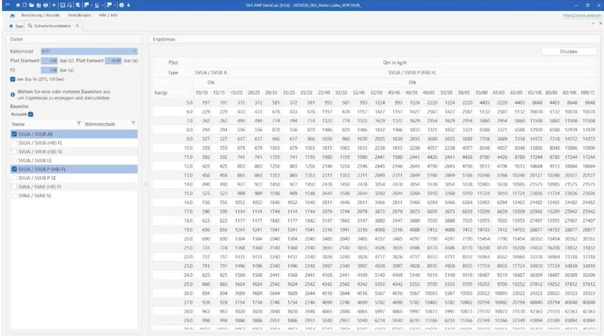Viewport: 604px width, 336px height.
Task: Click the app system icon at title bar left
Action: pyautogui.click(x=8, y=5)
